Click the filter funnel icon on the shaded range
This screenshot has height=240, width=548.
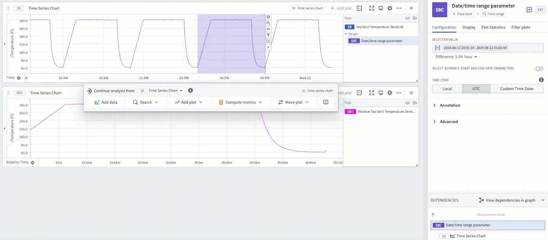pyautogui.click(x=268, y=35)
